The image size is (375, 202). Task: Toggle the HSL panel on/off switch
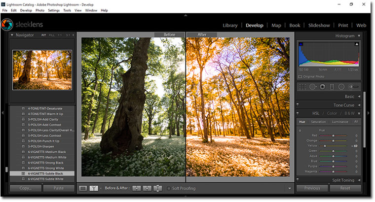pos(298,113)
